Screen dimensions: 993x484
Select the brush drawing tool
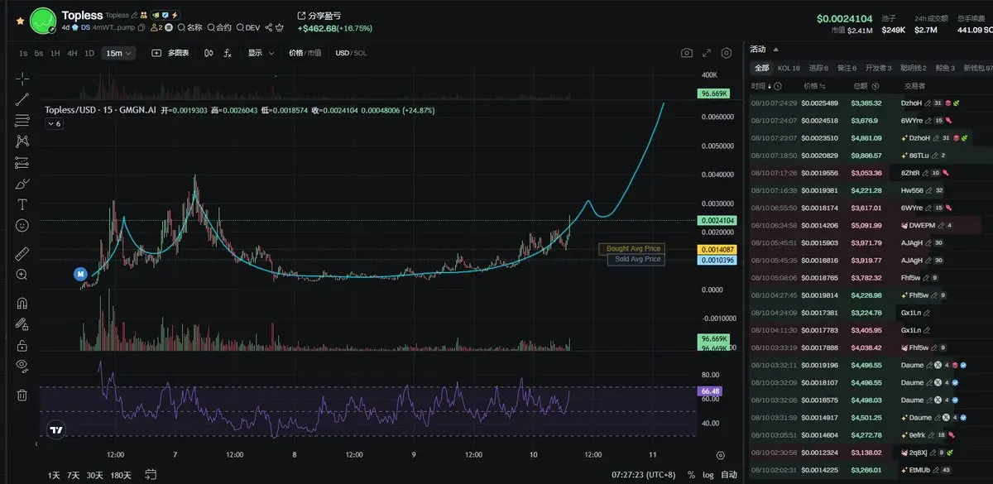(x=22, y=184)
